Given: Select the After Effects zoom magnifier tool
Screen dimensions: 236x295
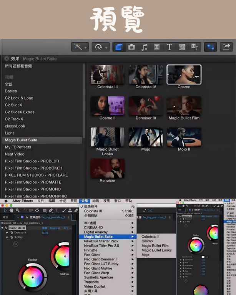Looking at the screenshot, I should coord(18,210).
